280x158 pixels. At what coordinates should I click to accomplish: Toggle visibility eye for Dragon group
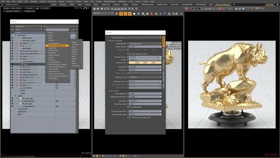[x=12, y=56]
